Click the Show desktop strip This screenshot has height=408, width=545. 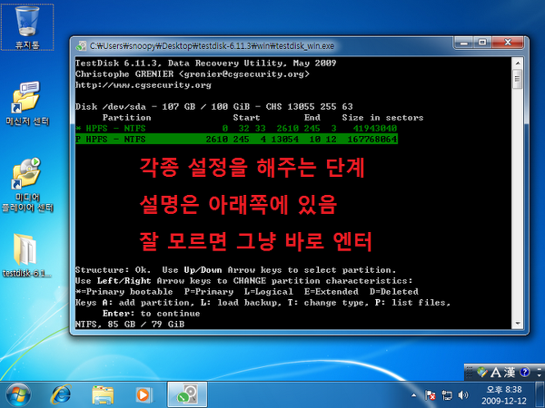540,394
